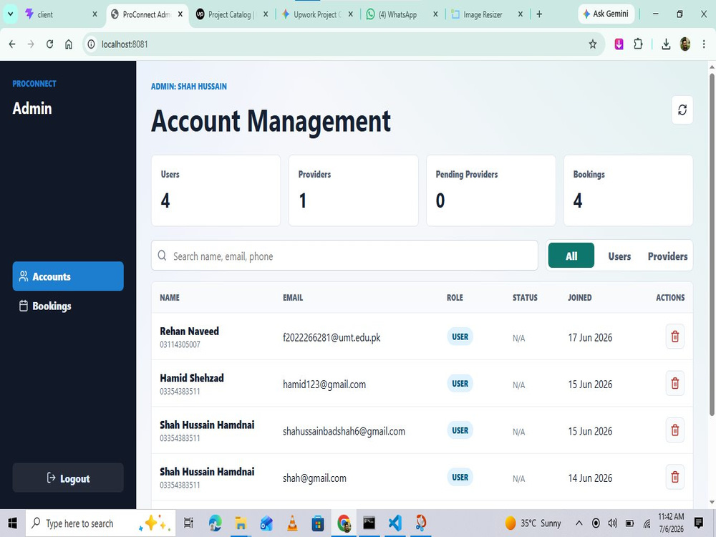Image resolution: width=716 pixels, height=537 pixels.
Task: Open the Accounts section in sidebar
Action: [68, 276]
